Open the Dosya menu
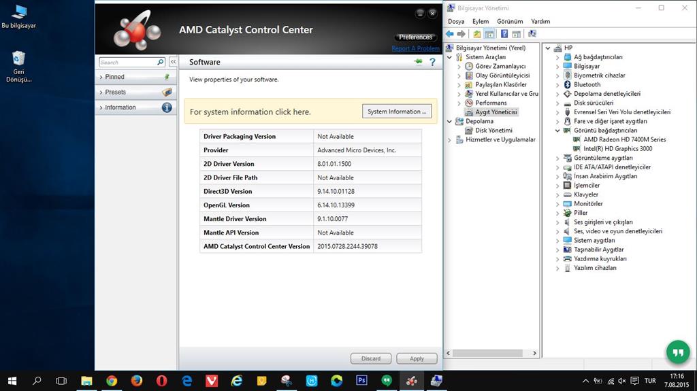Viewport: 697px width, 391px height. pos(456,21)
